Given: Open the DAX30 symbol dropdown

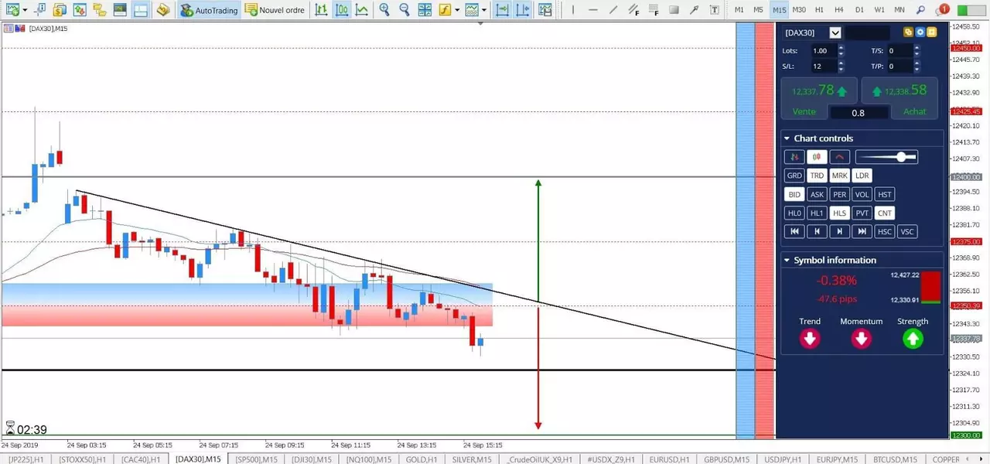Looking at the screenshot, I should pos(835,32).
